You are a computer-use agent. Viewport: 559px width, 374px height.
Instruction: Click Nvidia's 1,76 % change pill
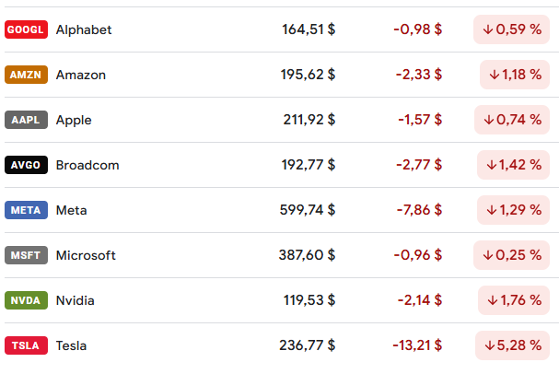pos(514,300)
